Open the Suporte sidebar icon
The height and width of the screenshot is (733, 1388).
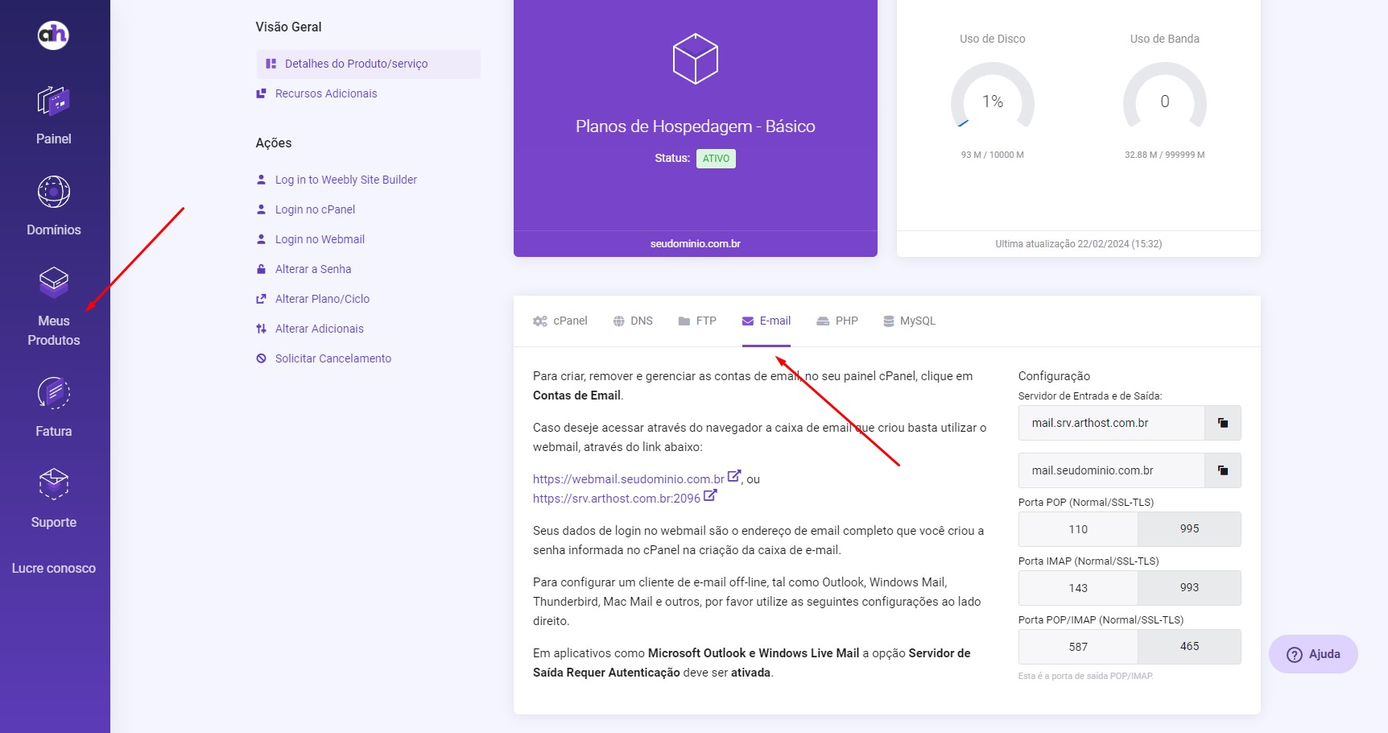tap(53, 484)
